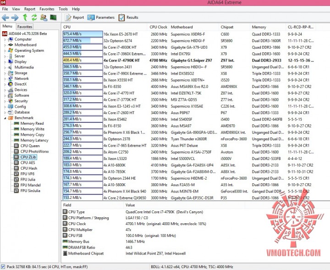Click the 975.4 MB/s result bar
The image size is (330, 270).
(82, 34)
